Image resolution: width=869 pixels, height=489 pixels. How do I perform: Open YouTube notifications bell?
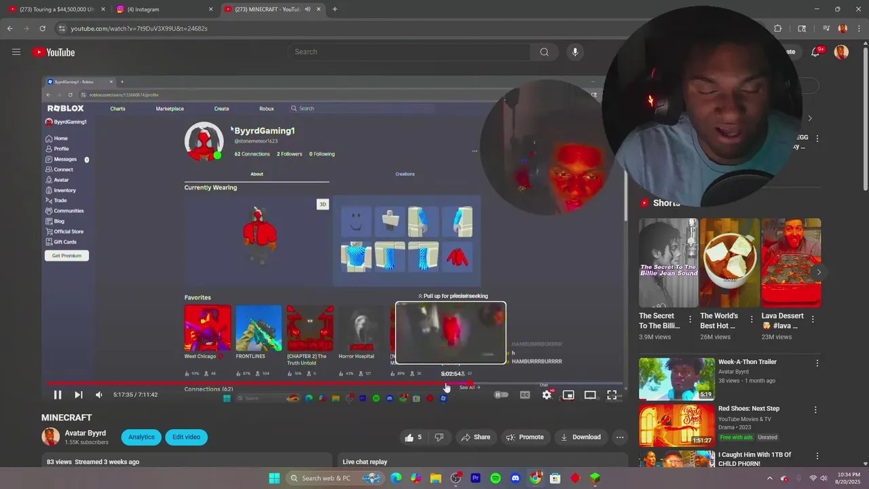[815, 52]
